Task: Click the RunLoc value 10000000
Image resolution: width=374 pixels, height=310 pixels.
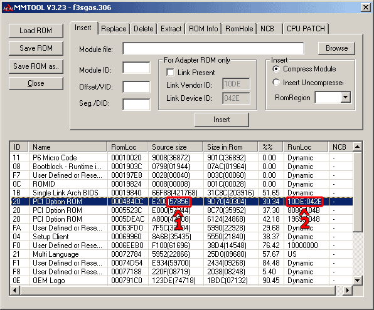Action: (302, 245)
